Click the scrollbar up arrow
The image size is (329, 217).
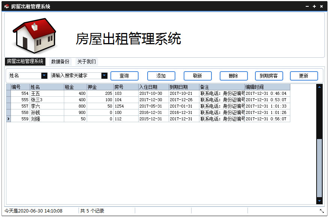pos(319,87)
